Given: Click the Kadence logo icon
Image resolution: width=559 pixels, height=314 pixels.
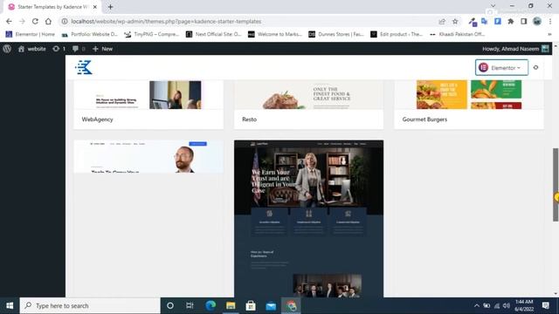Looking at the screenshot, I should pyautogui.click(x=84, y=67).
